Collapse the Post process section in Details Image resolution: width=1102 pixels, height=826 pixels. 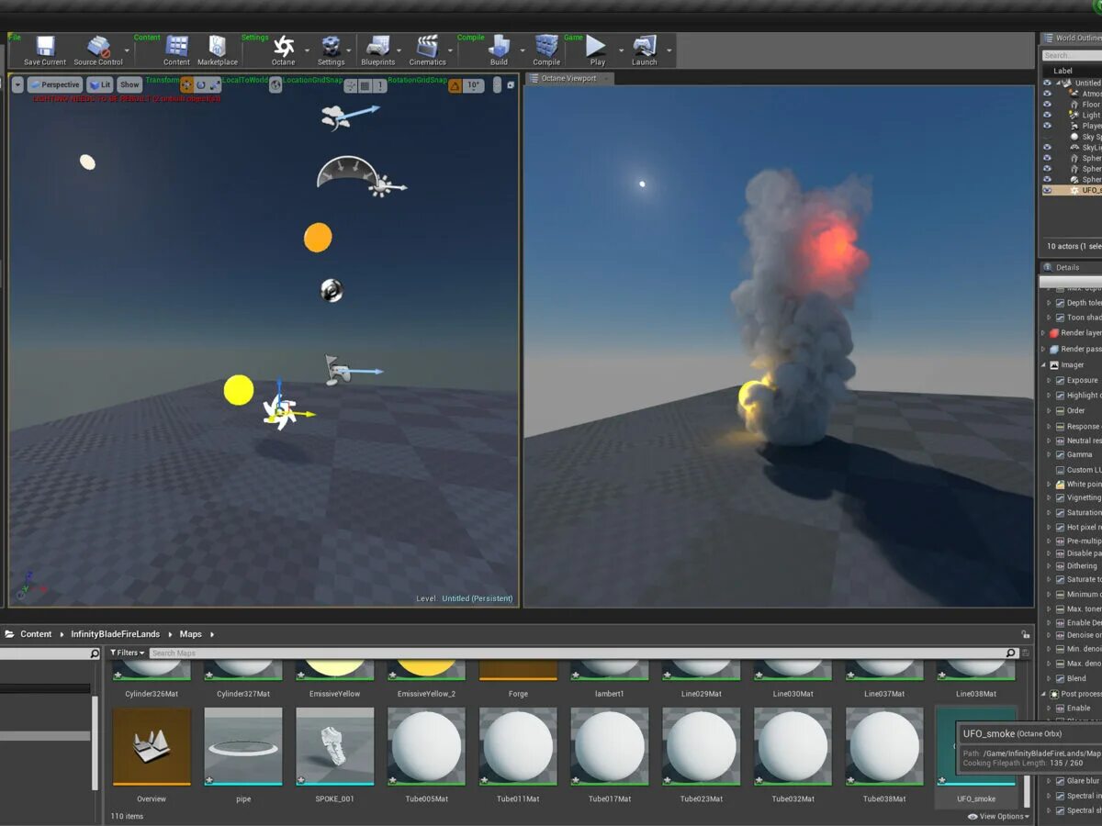click(x=1043, y=694)
